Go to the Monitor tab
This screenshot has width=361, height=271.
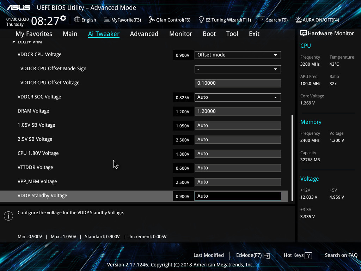181,34
